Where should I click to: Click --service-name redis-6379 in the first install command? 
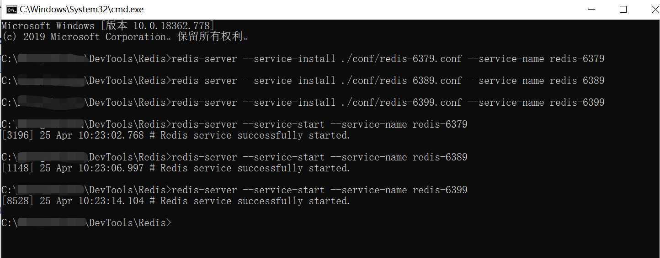click(536, 59)
